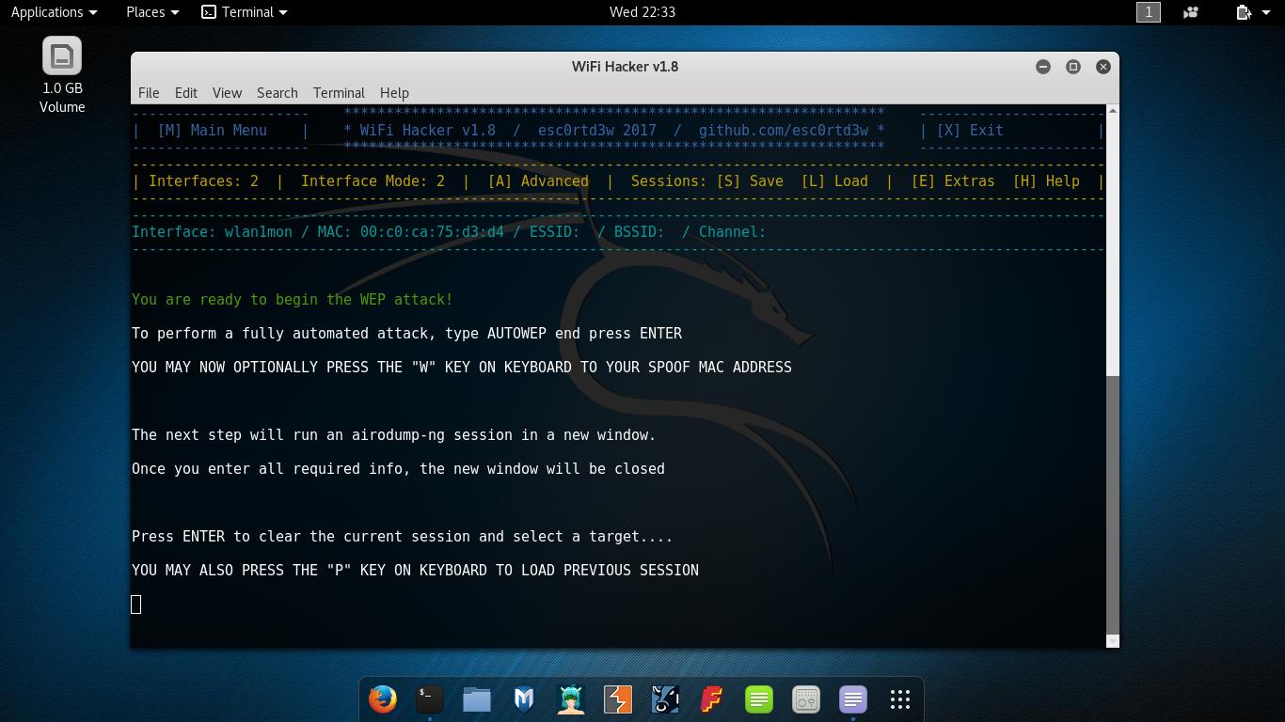Click the "[E] Extras" text

(953, 181)
